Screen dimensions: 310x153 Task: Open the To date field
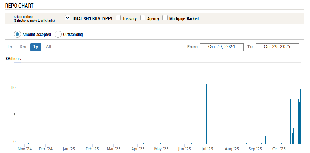[277, 47]
